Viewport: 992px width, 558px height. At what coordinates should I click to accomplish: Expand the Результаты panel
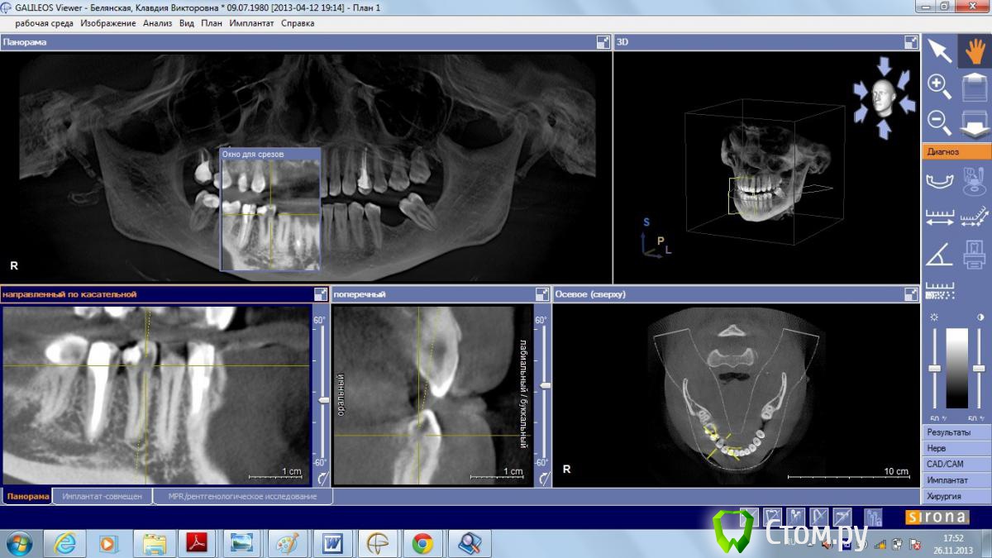point(956,432)
